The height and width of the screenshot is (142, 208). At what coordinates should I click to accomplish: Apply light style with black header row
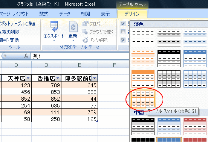coord(169,59)
